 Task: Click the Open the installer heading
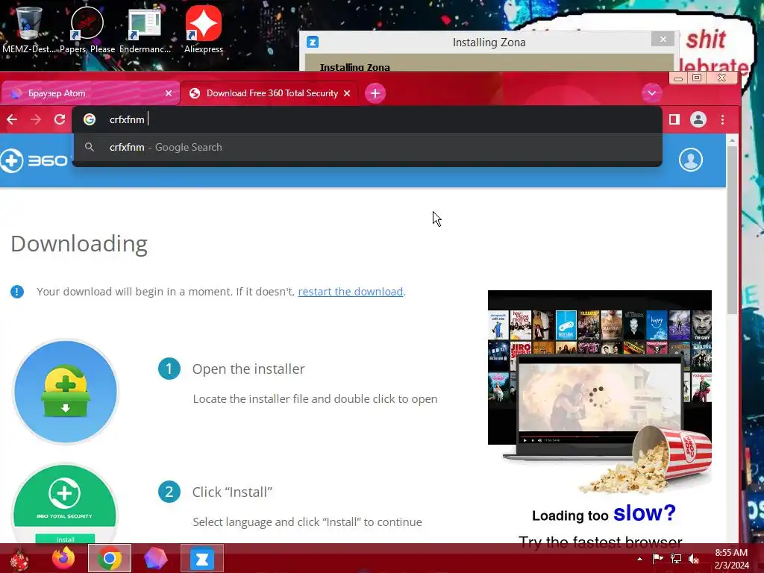tap(248, 369)
